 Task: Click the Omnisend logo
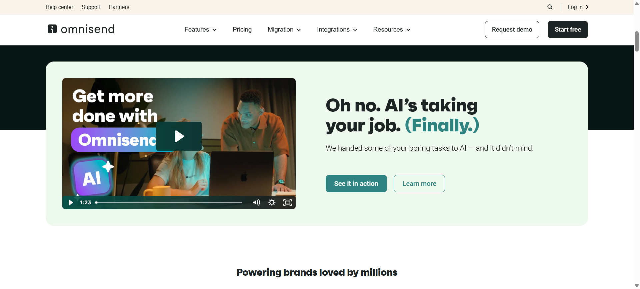81,29
